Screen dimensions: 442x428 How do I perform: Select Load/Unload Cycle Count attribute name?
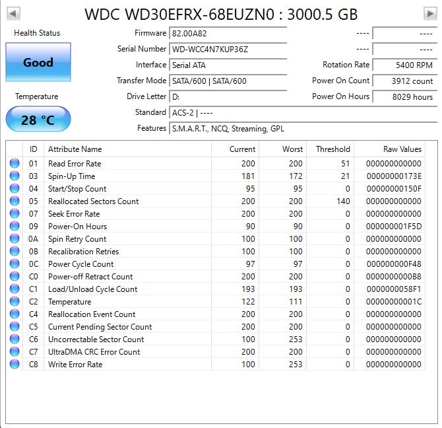tap(93, 289)
